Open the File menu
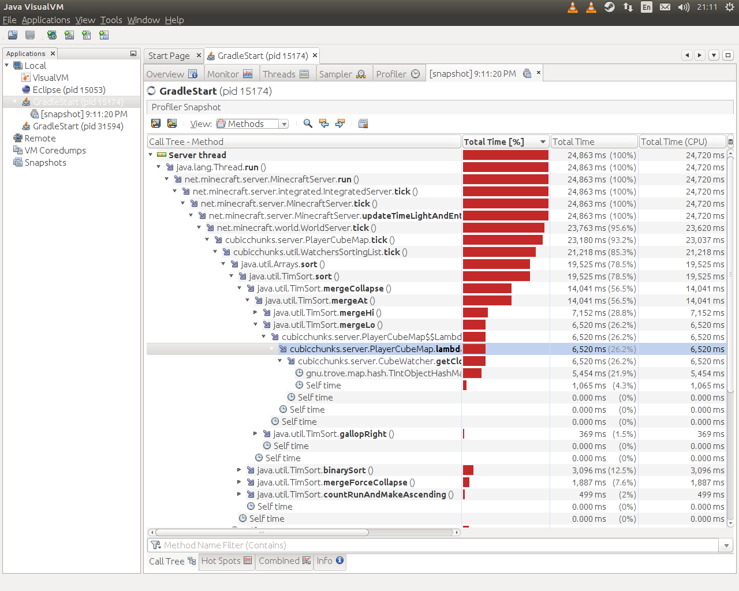Image resolution: width=739 pixels, height=591 pixels. coord(9,20)
